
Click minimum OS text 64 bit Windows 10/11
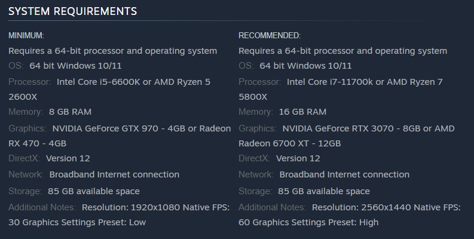coord(75,66)
